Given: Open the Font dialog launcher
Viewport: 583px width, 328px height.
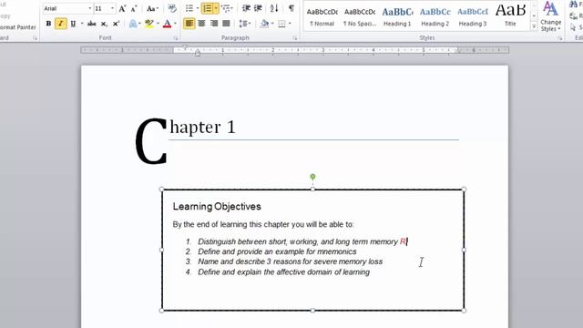Looking at the screenshot, I should [x=176, y=38].
